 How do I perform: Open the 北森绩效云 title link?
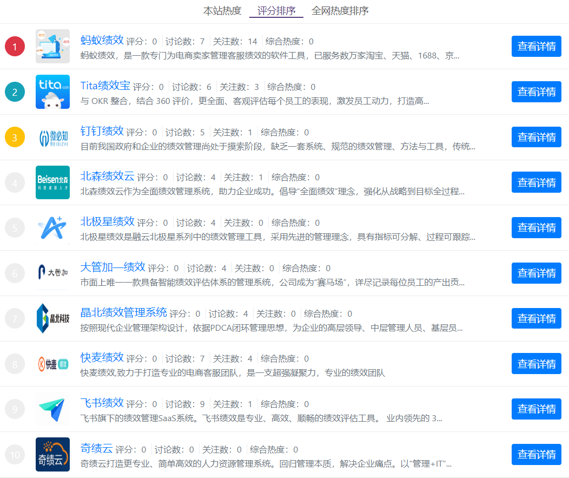tap(108, 176)
